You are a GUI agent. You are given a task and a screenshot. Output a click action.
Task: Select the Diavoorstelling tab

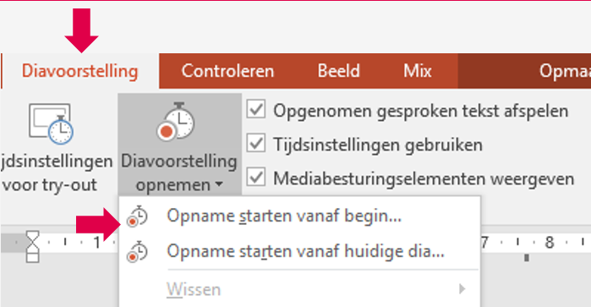click(x=80, y=71)
